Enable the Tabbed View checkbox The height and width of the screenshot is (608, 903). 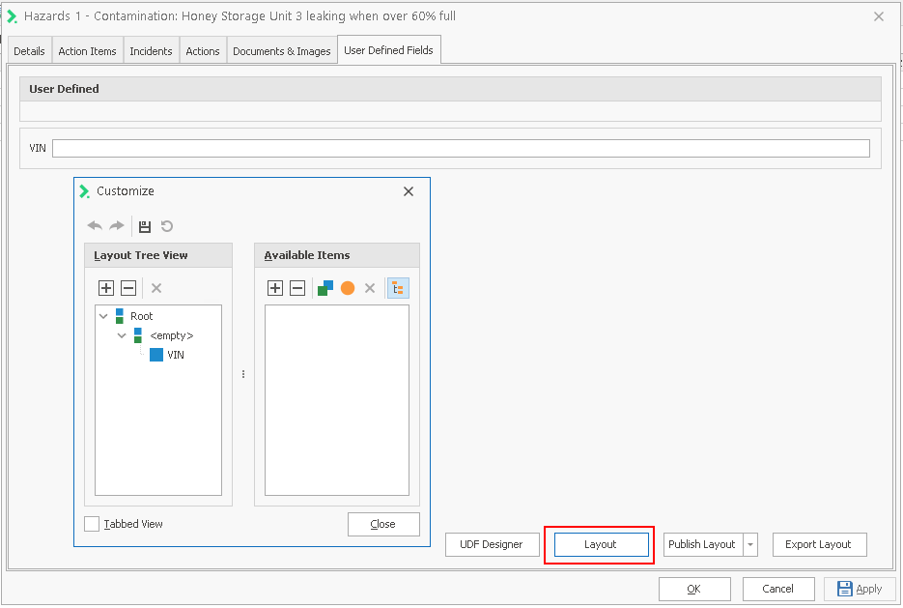tap(92, 524)
